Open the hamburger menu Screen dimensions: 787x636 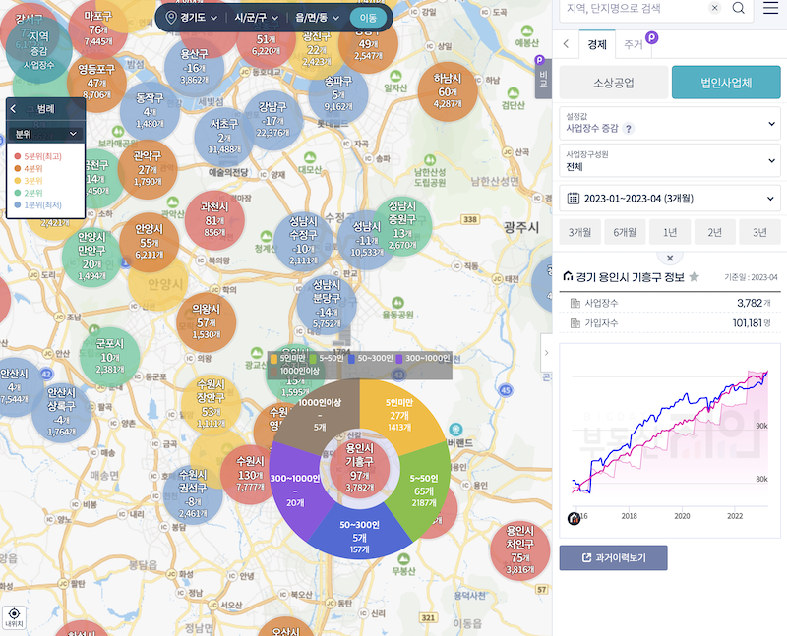pyautogui.click(x=770, y=8)
